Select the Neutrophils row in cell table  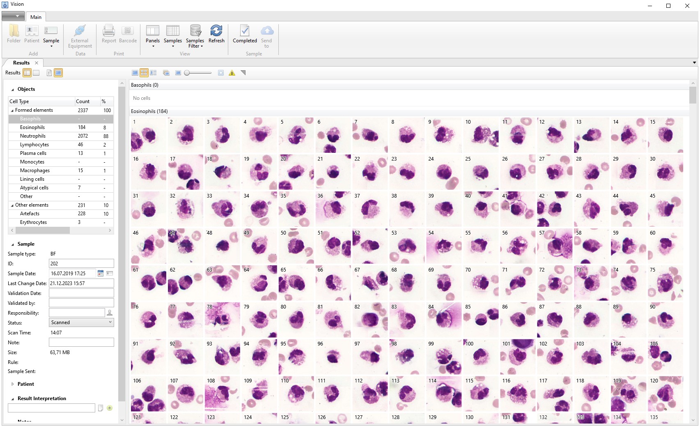33,136
